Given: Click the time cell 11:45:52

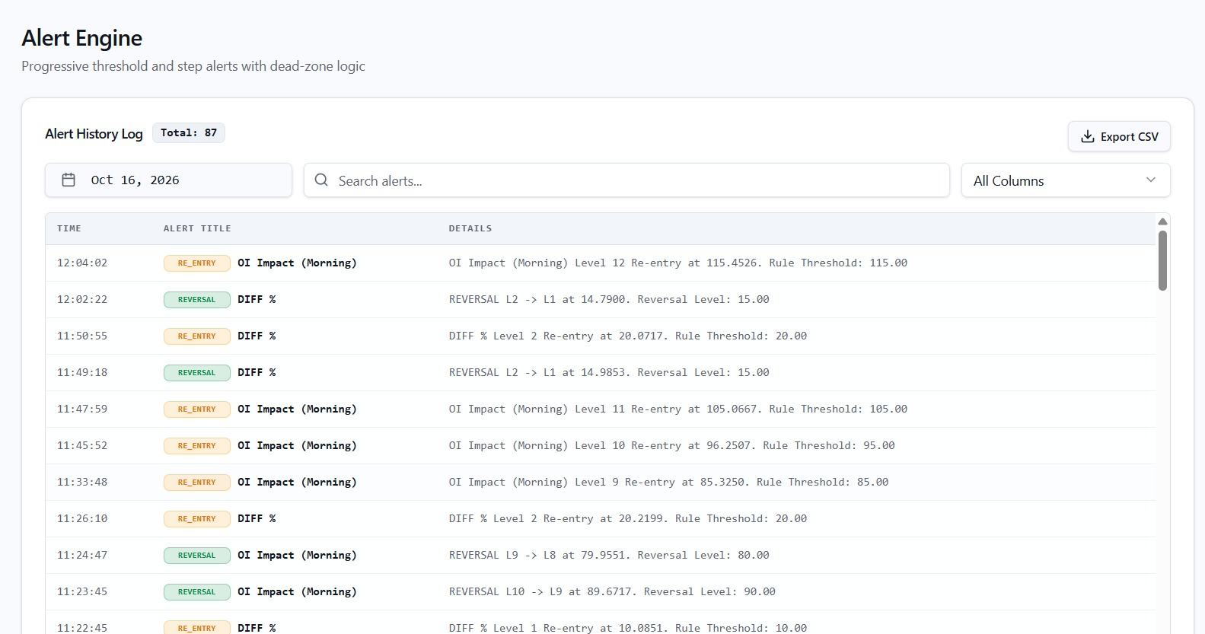Looking at the screenshot, I should 82,446.
